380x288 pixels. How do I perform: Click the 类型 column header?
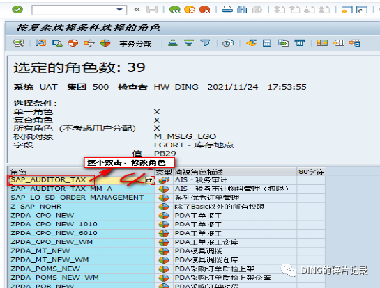point(164,172)
